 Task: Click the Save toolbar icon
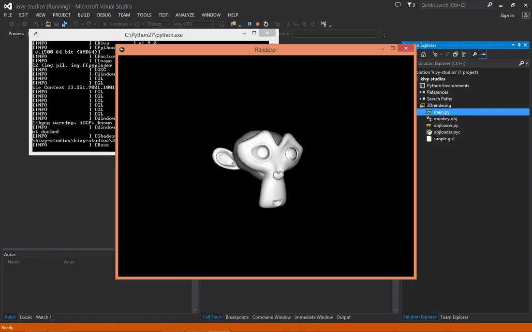(57, 24)
